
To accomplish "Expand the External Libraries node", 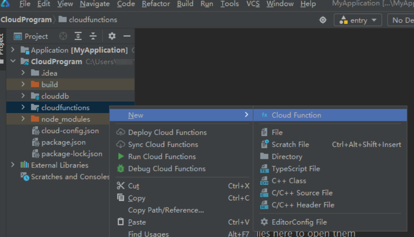I will point(13,165).
